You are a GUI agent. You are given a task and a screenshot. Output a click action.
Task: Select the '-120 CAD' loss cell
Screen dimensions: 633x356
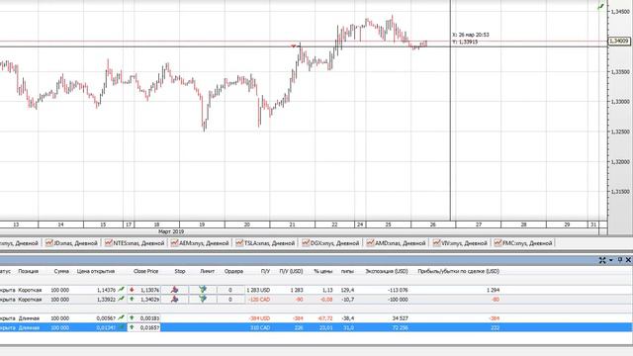259,300
